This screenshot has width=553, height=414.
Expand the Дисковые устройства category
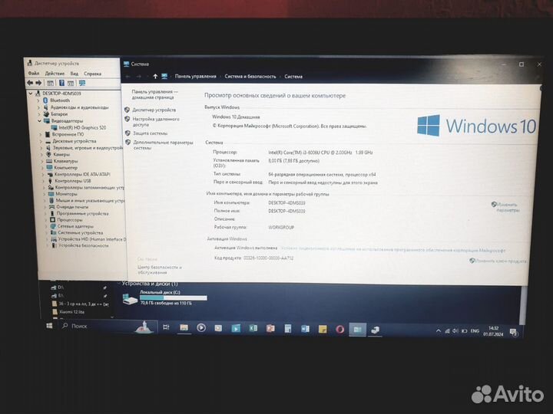click(x=41, y=141)
